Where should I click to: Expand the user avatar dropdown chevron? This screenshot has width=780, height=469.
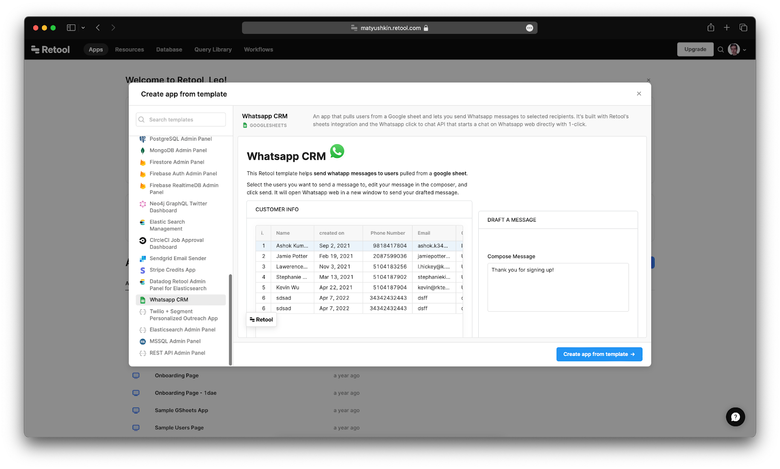(744, 50)
